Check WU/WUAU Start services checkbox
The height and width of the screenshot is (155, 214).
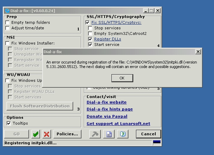click(x=10, y=97)
